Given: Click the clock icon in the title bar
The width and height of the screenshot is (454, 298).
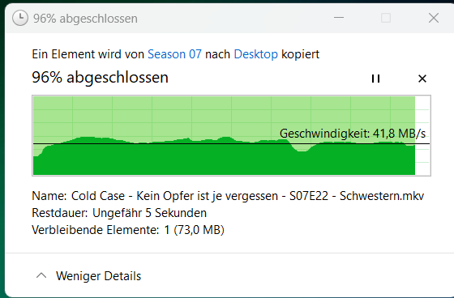Looking at the screenshot, I should coord(20,19).
